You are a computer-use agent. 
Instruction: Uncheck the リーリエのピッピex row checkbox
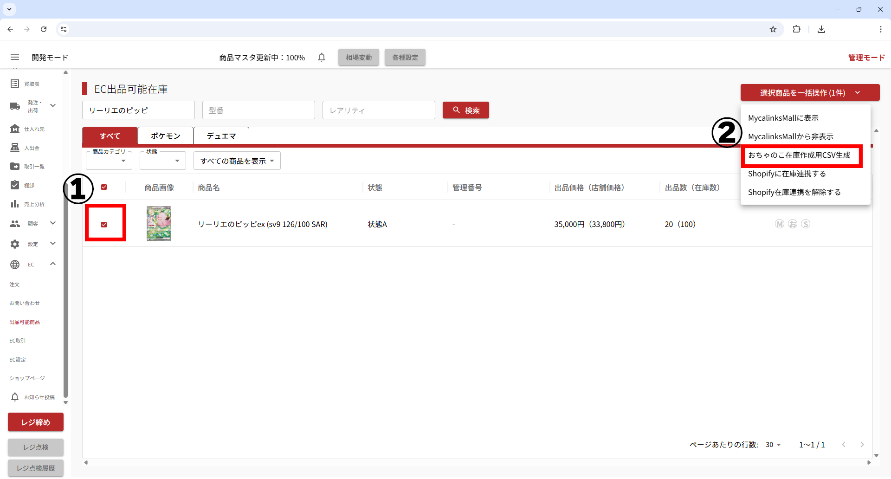tap(104, 225)
